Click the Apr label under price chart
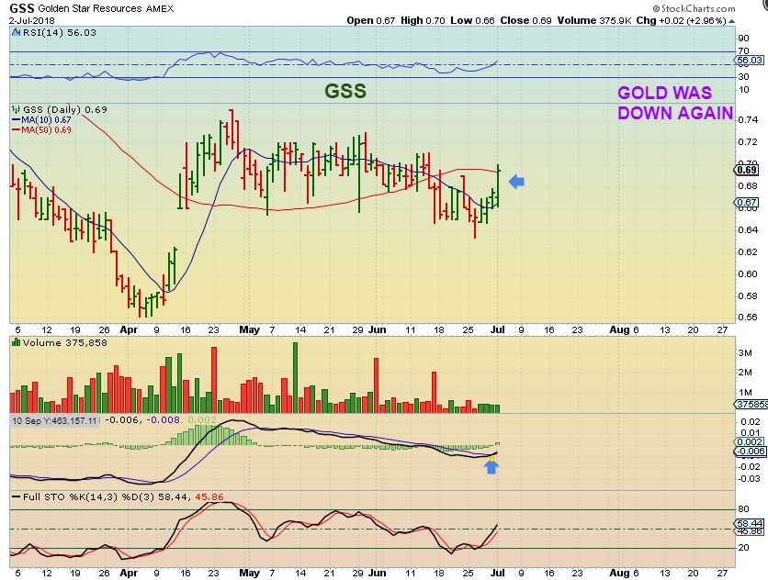 pyautogui.click(x=129, y=329)
